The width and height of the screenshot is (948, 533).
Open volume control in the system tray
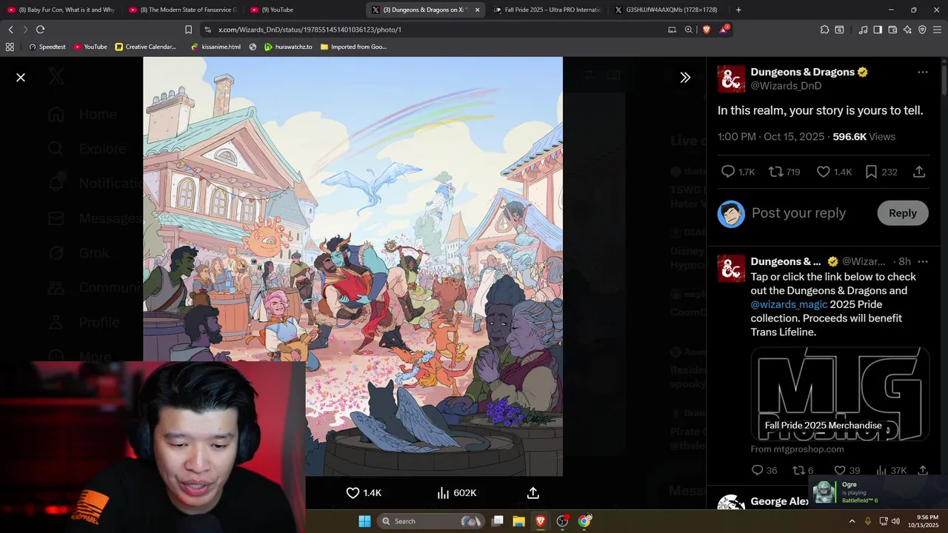click(895, 521)
